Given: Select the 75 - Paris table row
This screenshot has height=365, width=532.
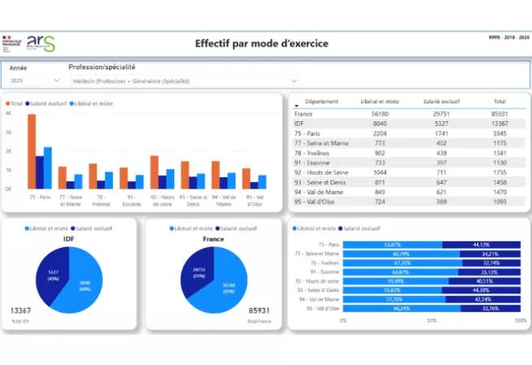Looking at the screenshot, I should (x=407, y=133).
